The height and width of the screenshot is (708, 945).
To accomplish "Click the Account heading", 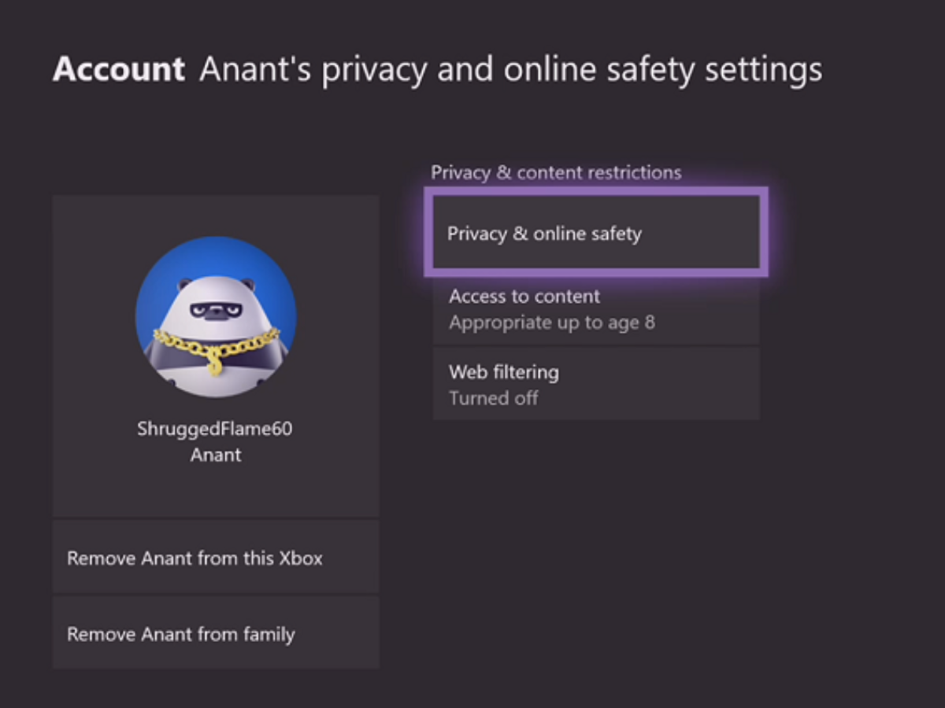I will click(118, 70).
